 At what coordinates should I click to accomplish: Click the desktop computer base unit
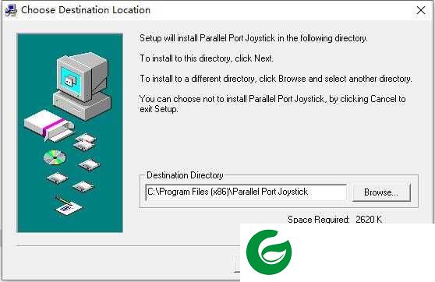point(83,106)
